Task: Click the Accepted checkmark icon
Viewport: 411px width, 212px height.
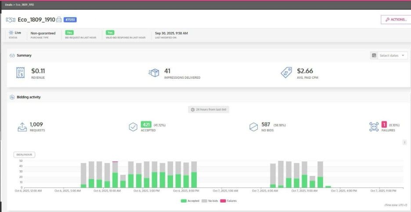Action: tap(133, 127)
